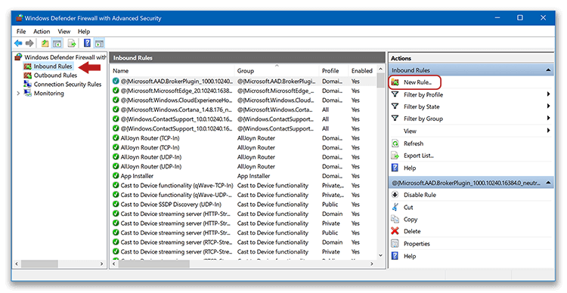567x293 pixels.
Task: Select the Microsoft.Windows.CloudExperienceHost rule
Action: 243,100
